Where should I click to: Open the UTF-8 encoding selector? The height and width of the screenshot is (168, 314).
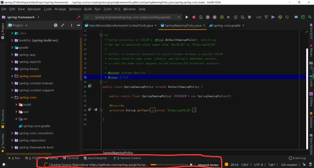click(260, 165)
